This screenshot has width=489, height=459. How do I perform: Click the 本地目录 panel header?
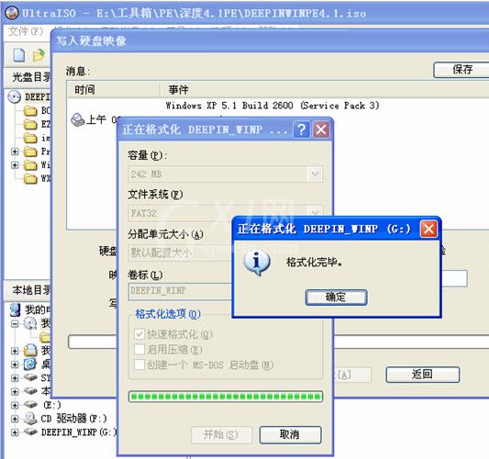point(28,290)
